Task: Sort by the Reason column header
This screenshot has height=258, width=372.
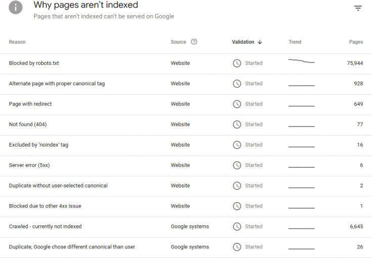Action: 17,42
